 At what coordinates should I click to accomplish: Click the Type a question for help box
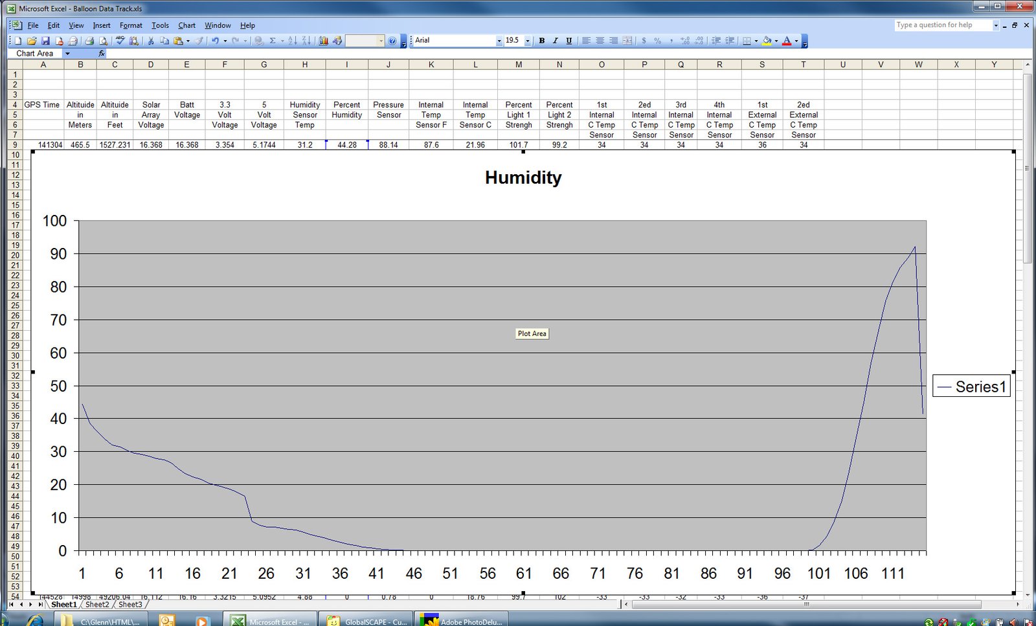(x=947, y=25)
